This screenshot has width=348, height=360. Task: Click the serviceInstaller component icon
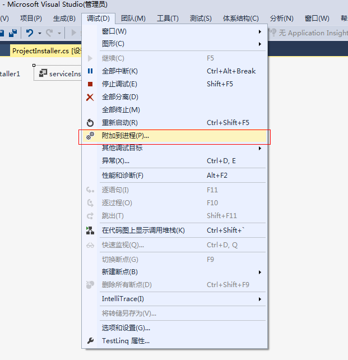[43, 73]
